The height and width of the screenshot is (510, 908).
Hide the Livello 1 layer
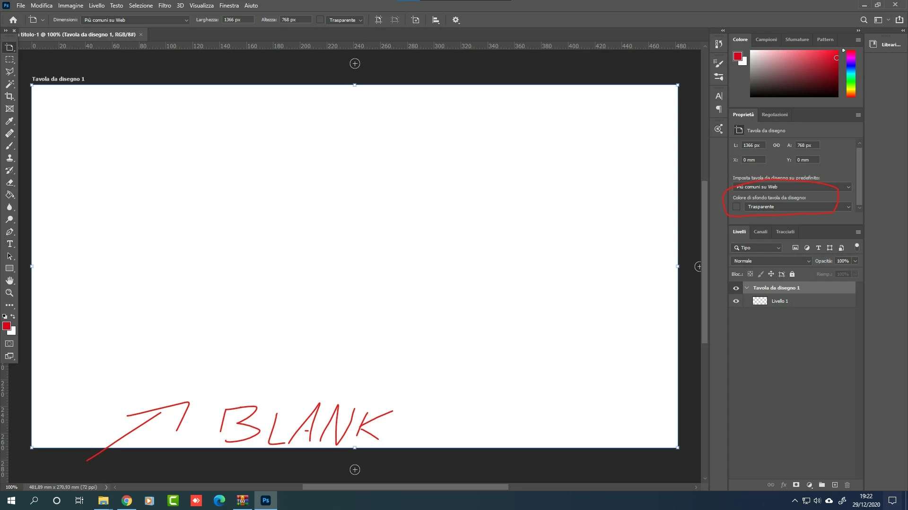pos(736,301)
